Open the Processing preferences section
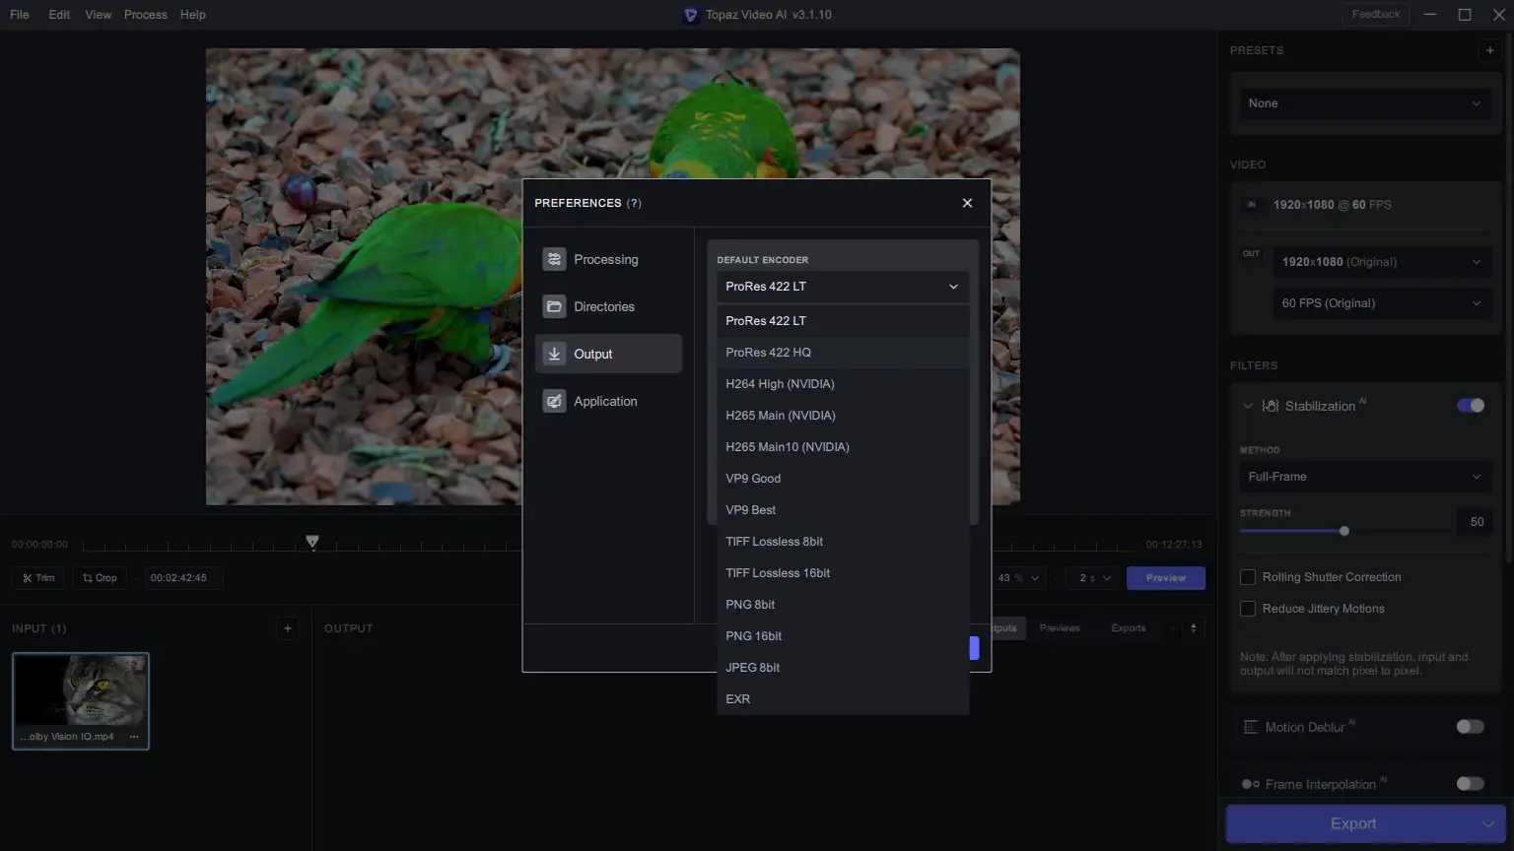1514x851 pixels. (608, 259)
